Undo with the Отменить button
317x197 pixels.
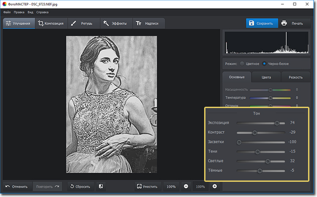pyautogui.click(x=17, y=186)
